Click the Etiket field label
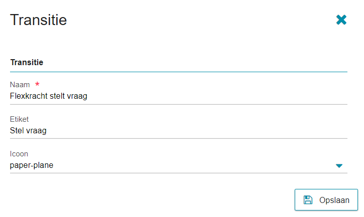The width and height of the screenshot is (364, 217). click(x=19, y=119)
